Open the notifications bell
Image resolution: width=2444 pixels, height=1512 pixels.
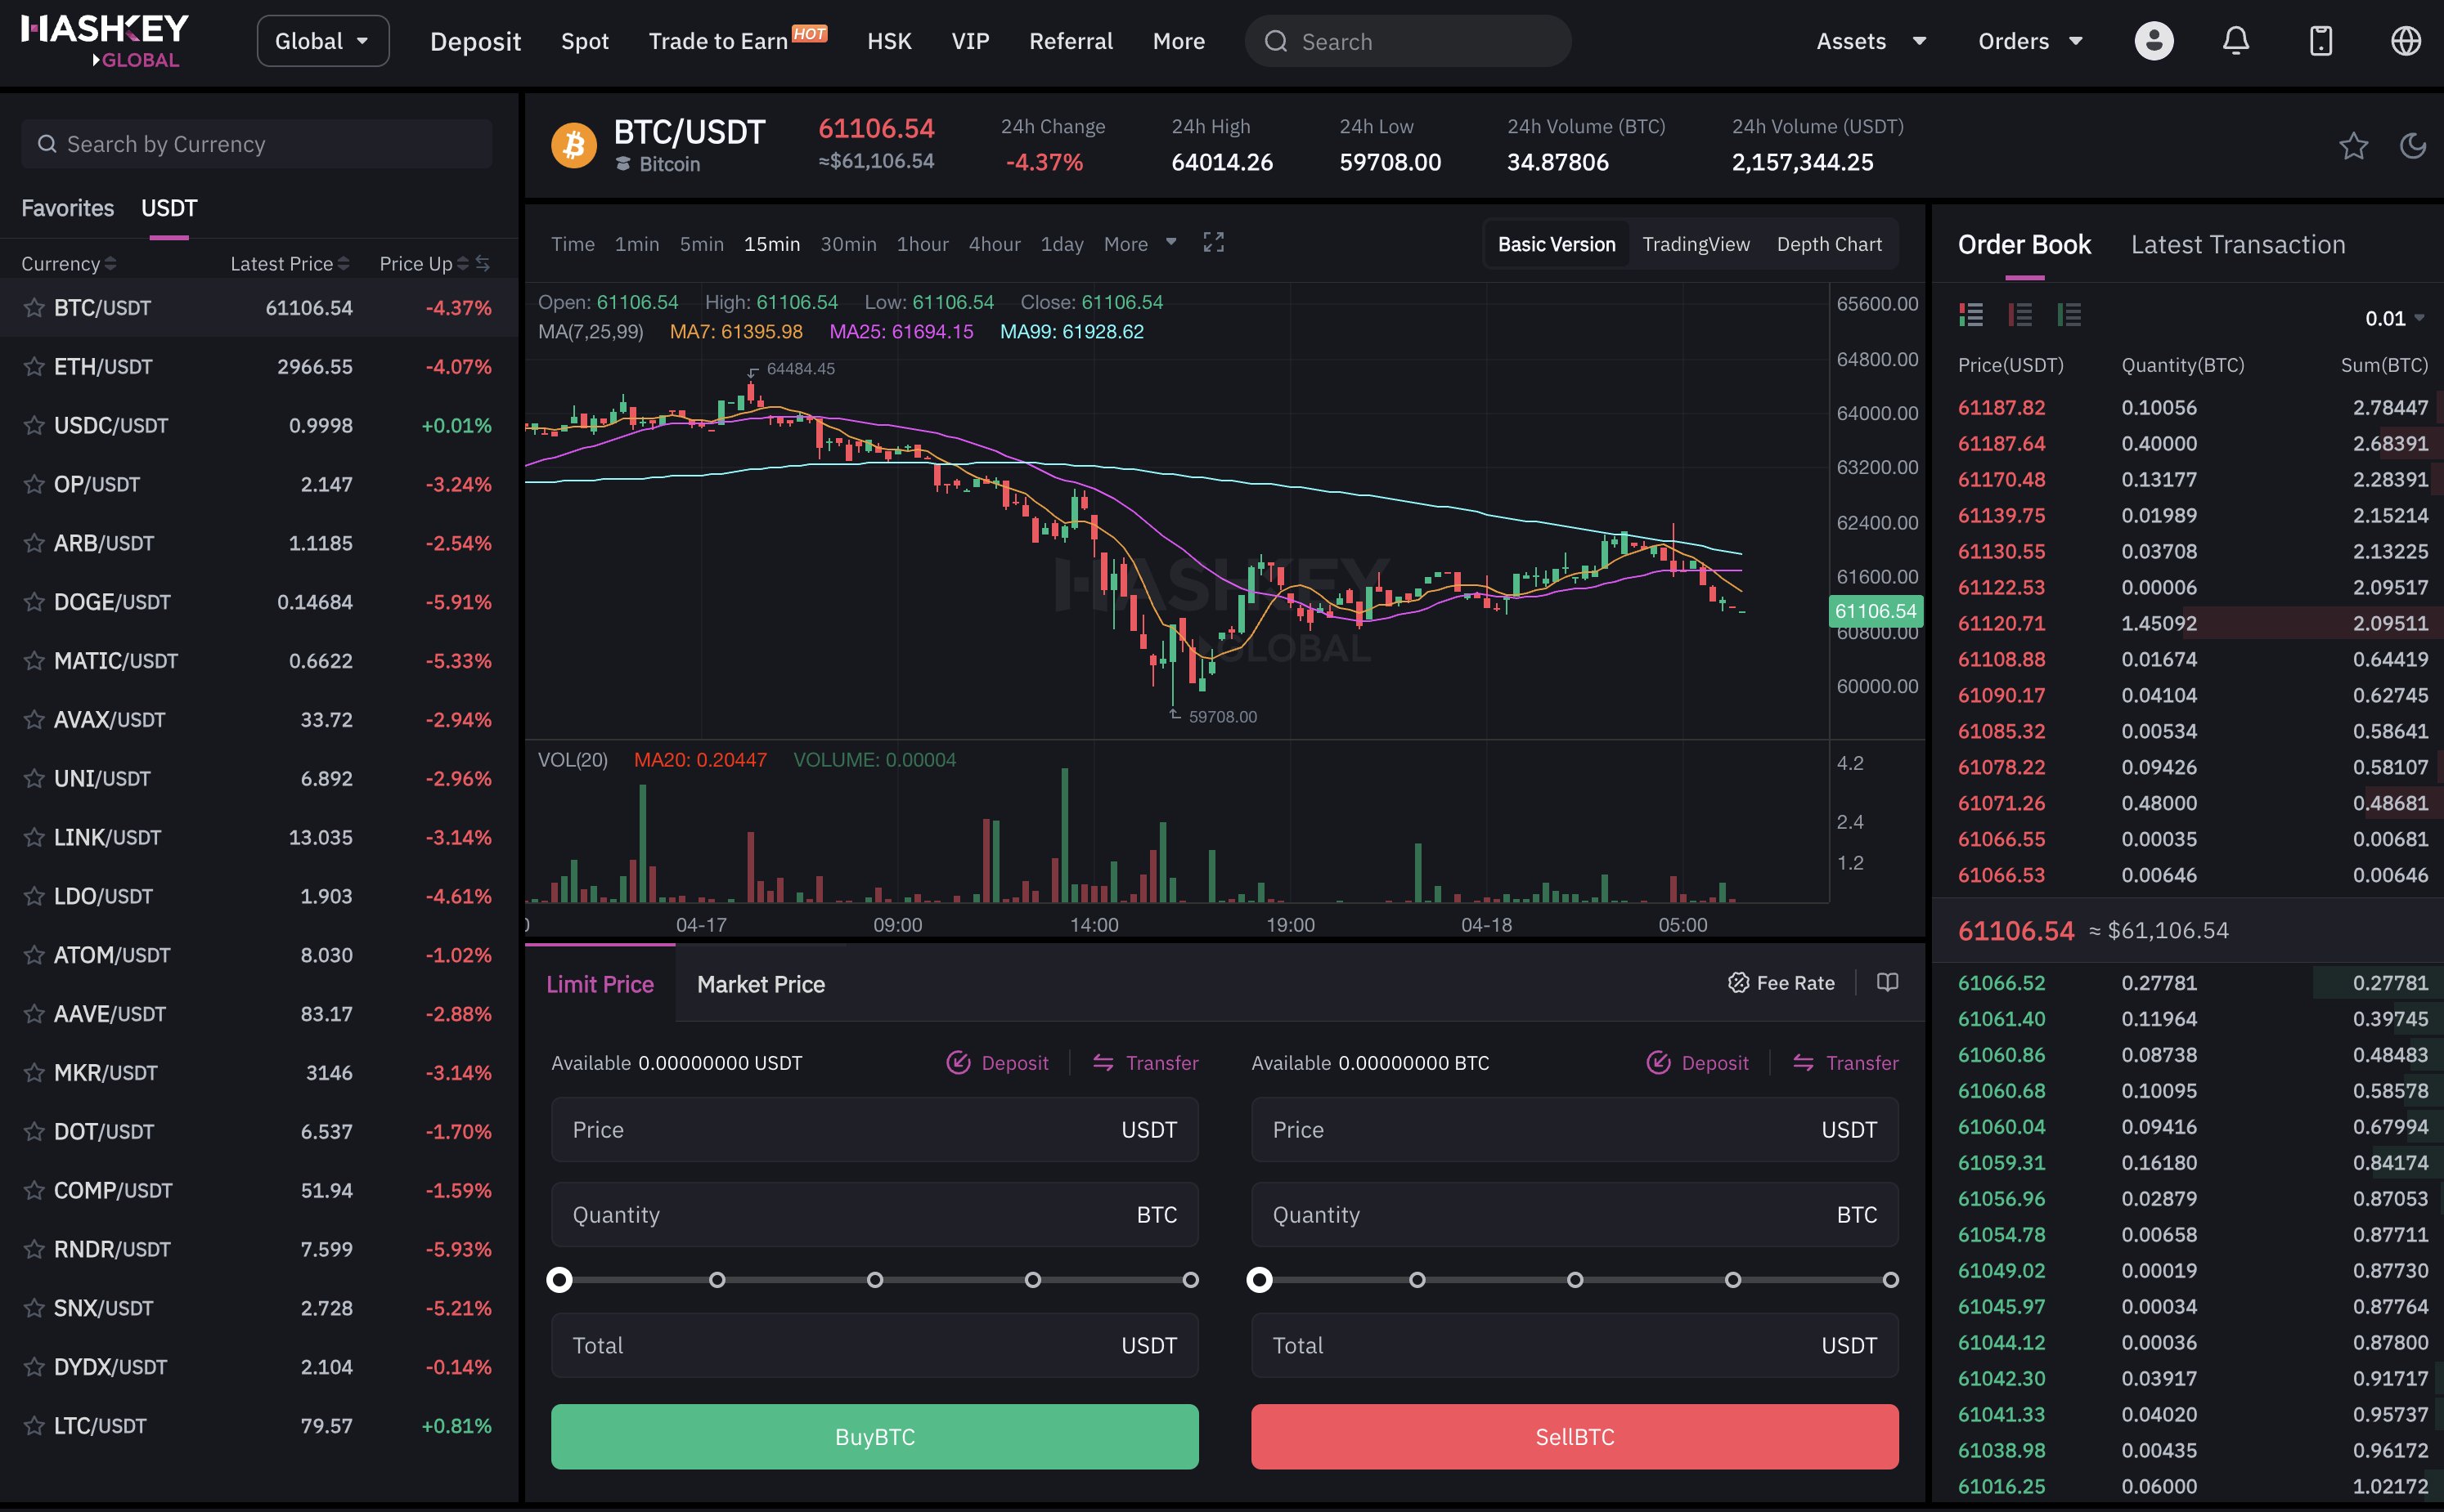pyautogui.click(x=2235, y=41)
